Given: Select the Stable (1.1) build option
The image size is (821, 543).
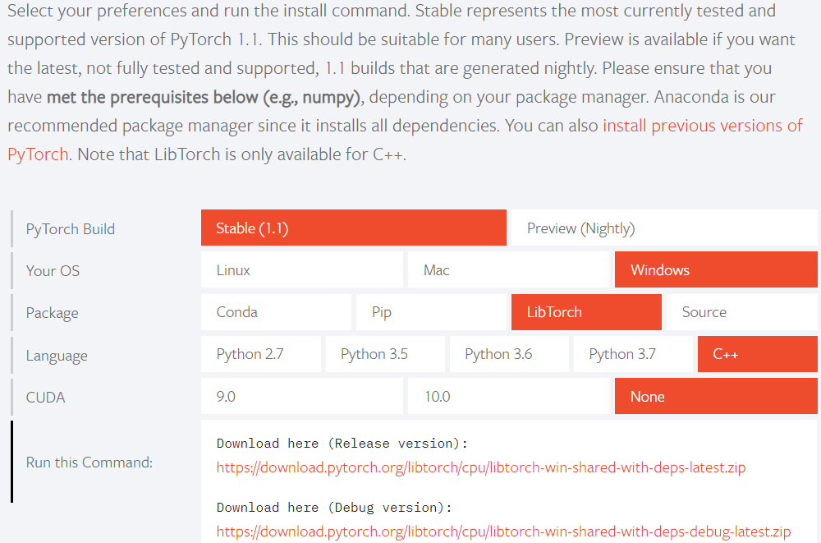Looking at the screenshot, I should [353, 228].
